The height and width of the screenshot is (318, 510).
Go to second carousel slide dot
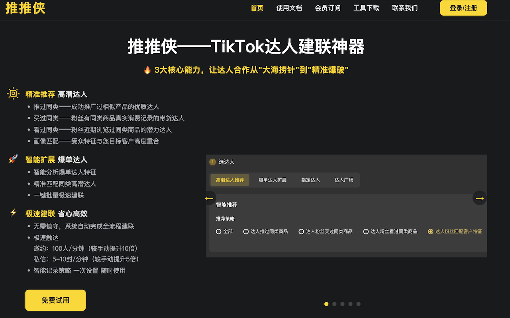[x=334, y=304]
